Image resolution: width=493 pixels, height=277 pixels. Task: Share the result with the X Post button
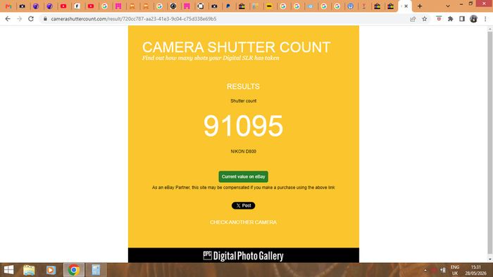244,205
